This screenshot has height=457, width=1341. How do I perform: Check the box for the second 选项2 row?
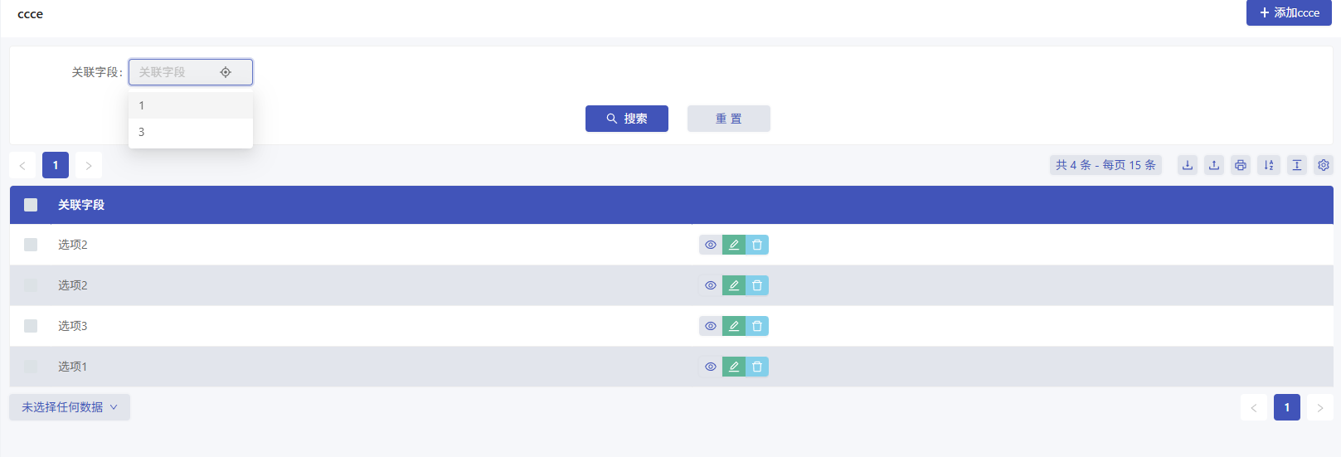pos(31,285)
